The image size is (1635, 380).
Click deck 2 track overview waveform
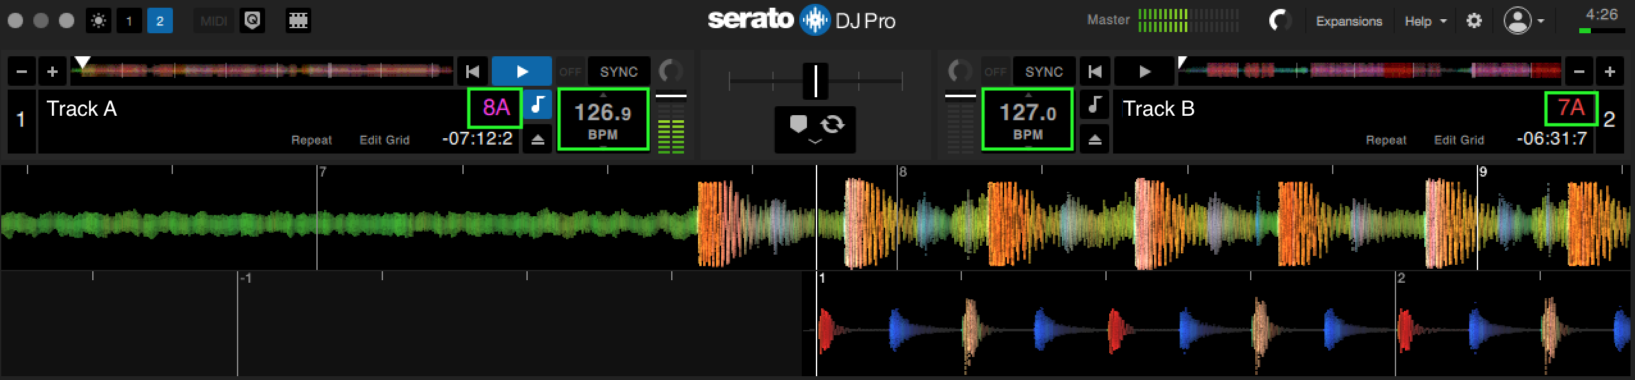click(x=1369, y=71)
